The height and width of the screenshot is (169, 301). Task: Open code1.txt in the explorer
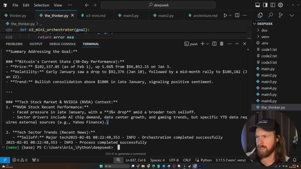(x=269, y=50)
